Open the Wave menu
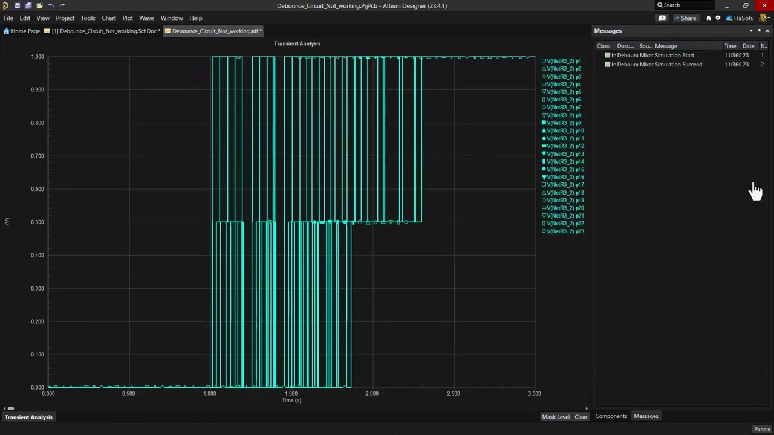 pyautogui.click(x=146, y=18)
